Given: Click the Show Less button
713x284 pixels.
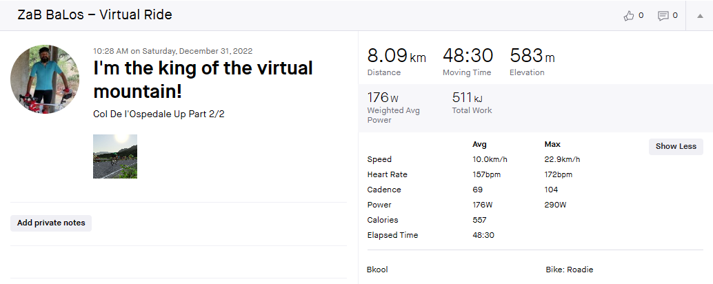Looking at the screenshot, I should (676, 146).
